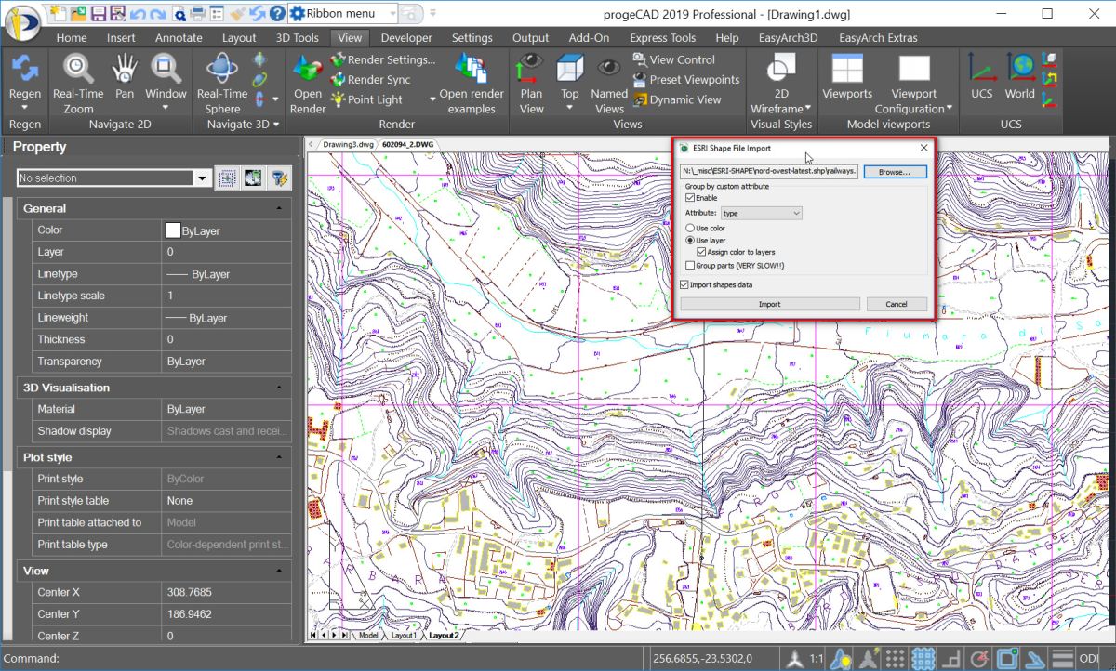Open the Attribute dropdown showing type
This screenshot has width=1116, height=671.
tap(763, 212)
